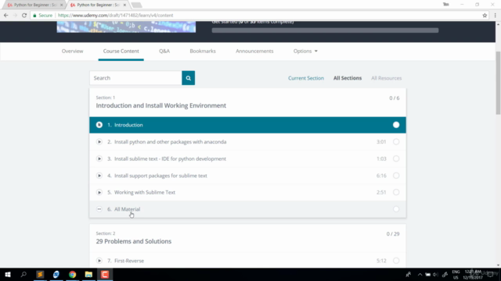Click the icon beside All Material
This screenshot has height=281, width=501.
[x=99, y=209]
